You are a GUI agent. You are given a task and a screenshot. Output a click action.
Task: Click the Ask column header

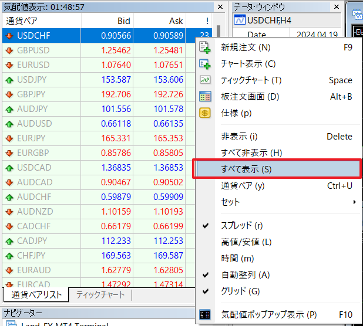pos(160,21)
